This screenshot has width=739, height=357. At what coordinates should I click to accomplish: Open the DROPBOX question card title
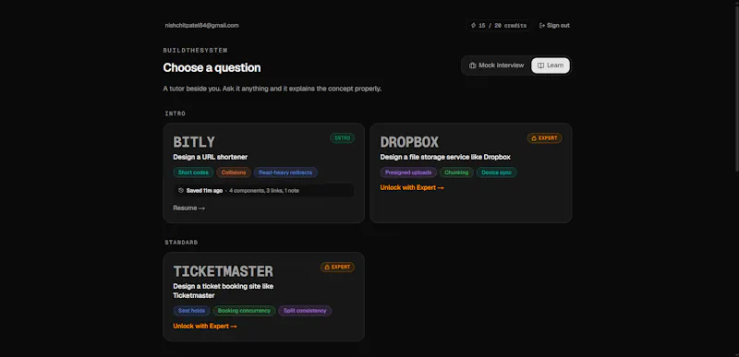coord(409,142)
